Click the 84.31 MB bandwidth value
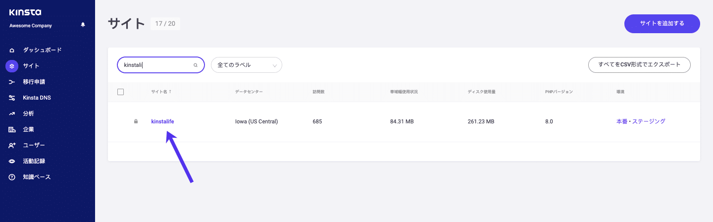This screenshot has height=222, width=713. tap(402, 121)
